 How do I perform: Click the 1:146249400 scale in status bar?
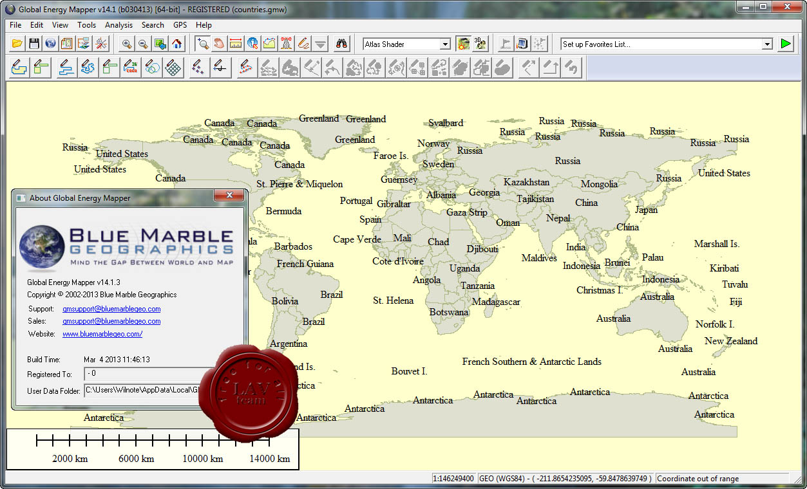(453, 479)
